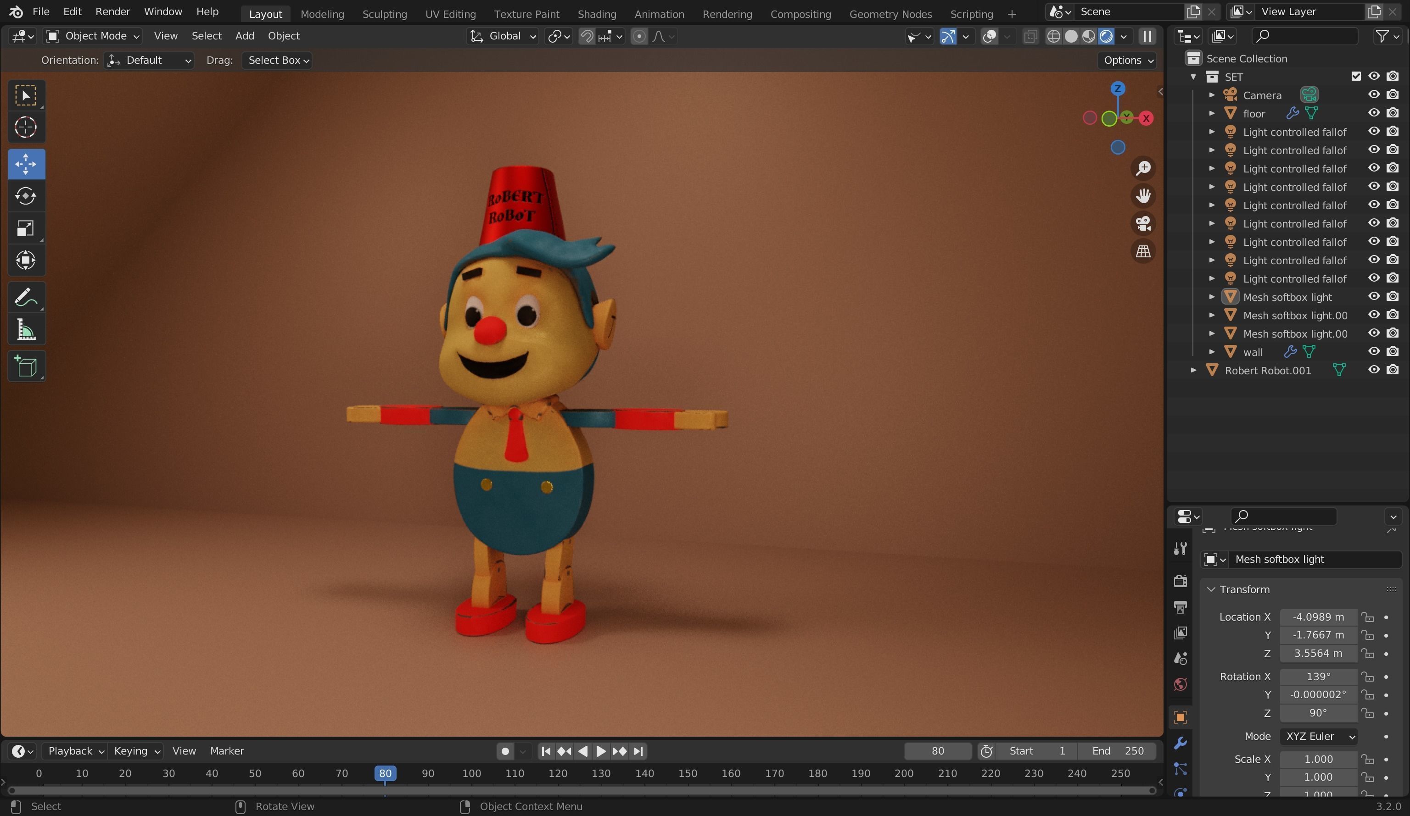The image size is (1410, 816).
Task: Select the Measure tool
Action: click(x=26, y=329)
